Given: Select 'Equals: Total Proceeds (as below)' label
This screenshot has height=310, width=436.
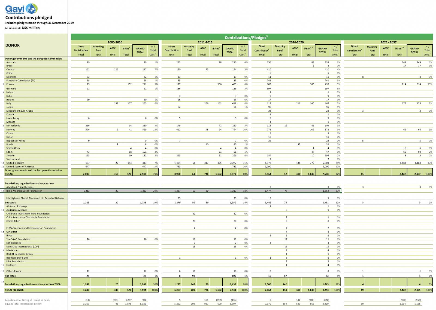Looking at the screenshot, I should [x=23, y=304].
